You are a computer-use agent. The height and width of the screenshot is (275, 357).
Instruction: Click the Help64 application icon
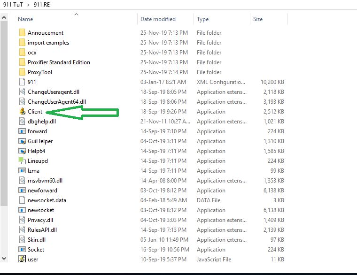(x=22, y=151)
